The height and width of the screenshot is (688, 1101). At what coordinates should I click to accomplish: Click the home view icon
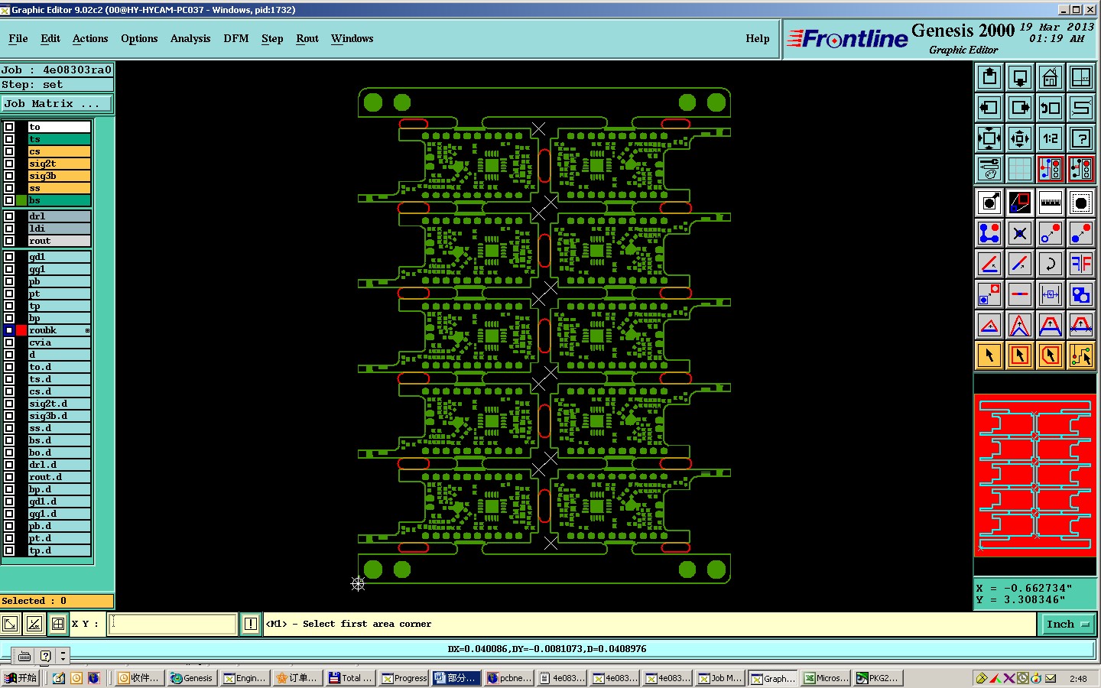(x=1051, y=77)
